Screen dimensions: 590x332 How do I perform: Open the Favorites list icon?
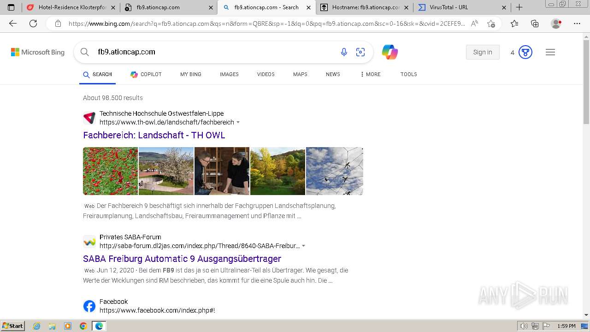tap(514, 24)
